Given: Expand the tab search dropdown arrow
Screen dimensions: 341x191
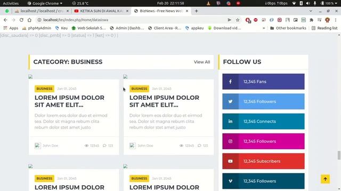Looking at the screenshot, I should point(311,11).
